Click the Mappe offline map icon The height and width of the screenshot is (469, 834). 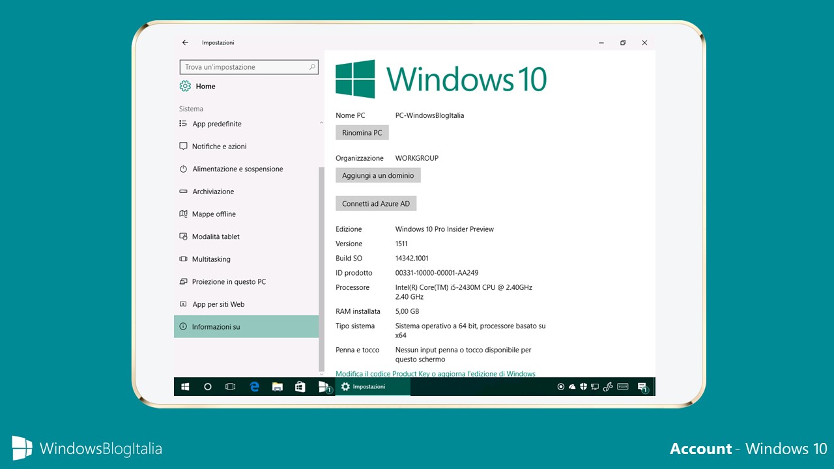pyautogui.click(x=183, y=214)
